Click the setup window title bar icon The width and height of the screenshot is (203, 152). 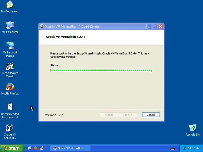[41, 27]
